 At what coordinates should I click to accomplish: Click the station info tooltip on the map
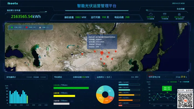tap(102, 42)
